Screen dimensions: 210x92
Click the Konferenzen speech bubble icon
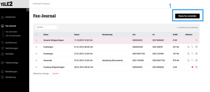pos(2,43)
